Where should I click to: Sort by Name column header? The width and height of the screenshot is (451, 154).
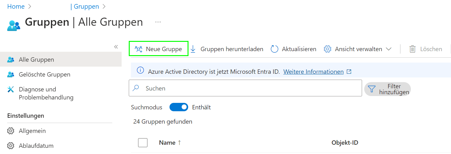point(167,143)
